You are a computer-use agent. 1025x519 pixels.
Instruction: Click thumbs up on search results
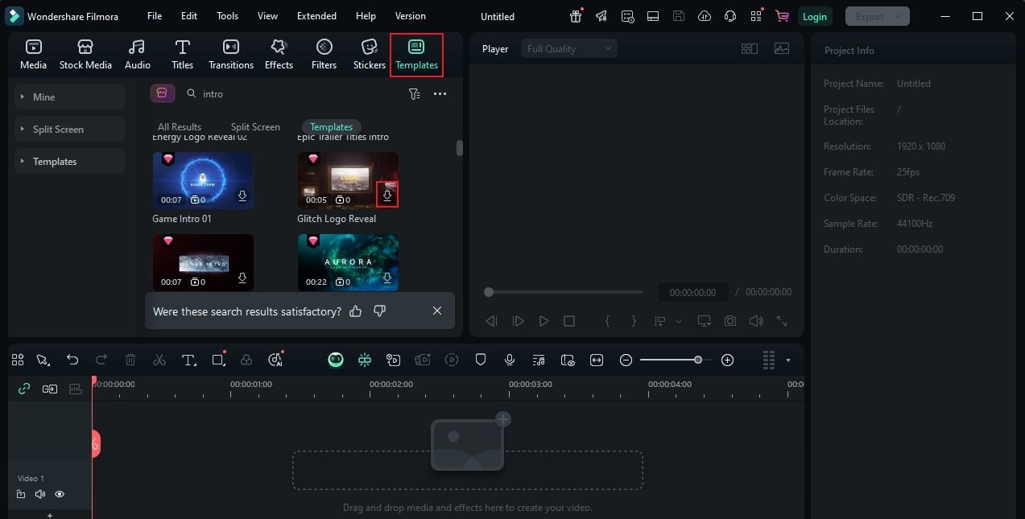tap(356, 311)
